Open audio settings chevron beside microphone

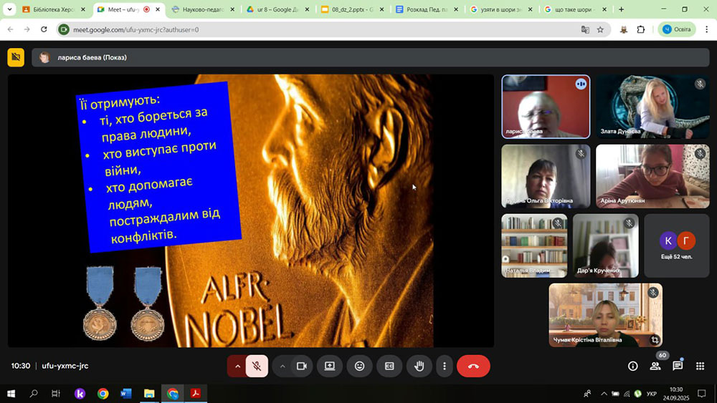[x=237, y=366]
